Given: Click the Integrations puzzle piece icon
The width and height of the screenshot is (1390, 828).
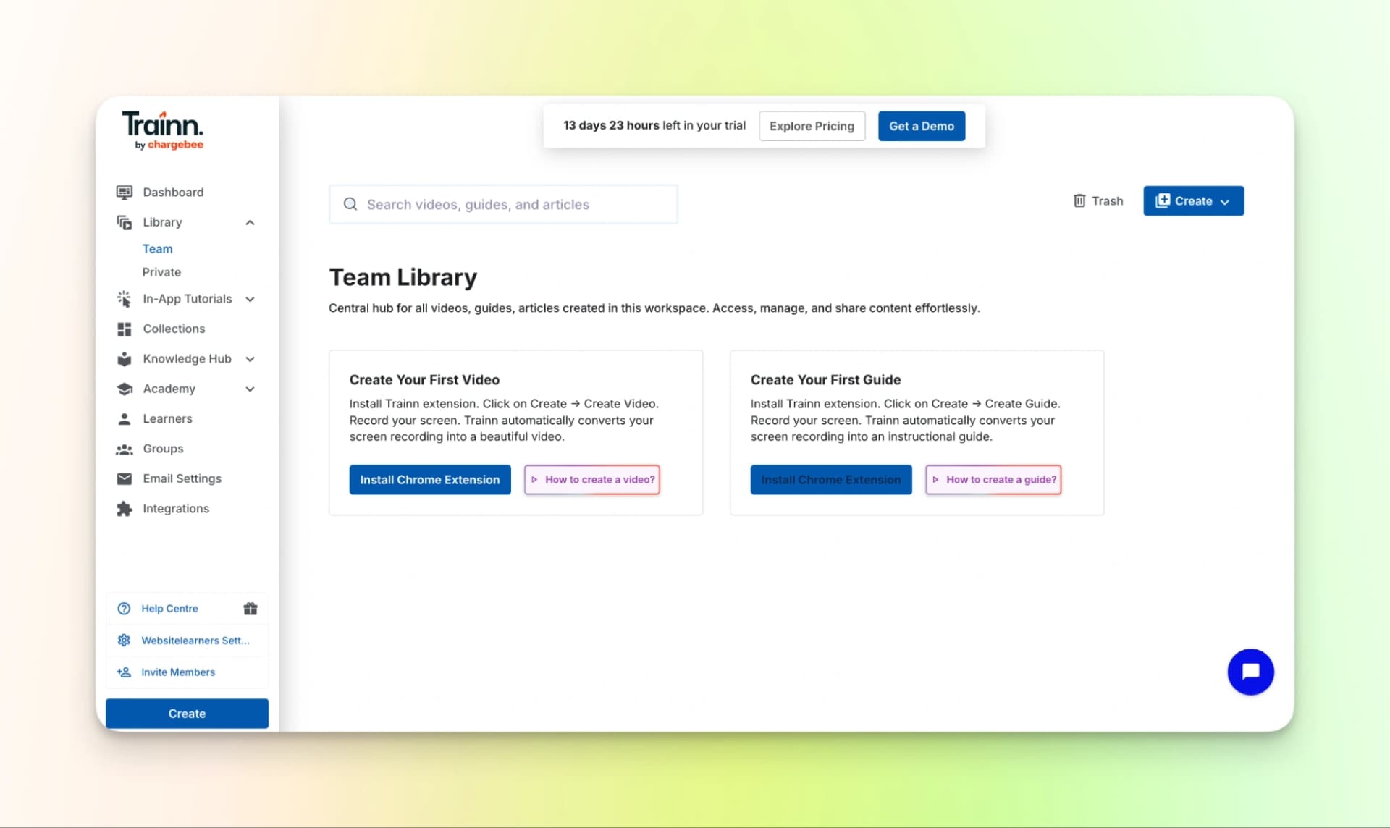Looking at the screenshot, I should (x=125, y=509).
